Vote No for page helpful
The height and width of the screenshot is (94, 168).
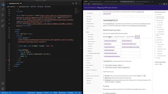[x=160, y=64]
